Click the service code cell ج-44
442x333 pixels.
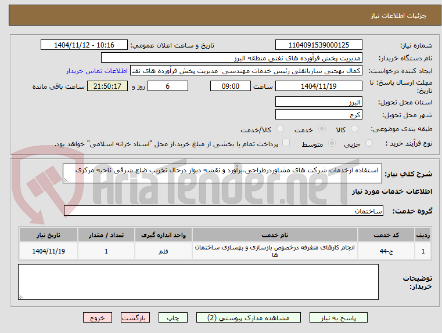pos(386,251)
